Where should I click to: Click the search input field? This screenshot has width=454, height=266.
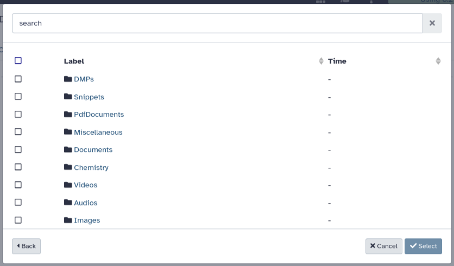click(217, 23)
